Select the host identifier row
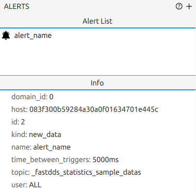Viewport: 196px width, 192px height. (85, 110)
